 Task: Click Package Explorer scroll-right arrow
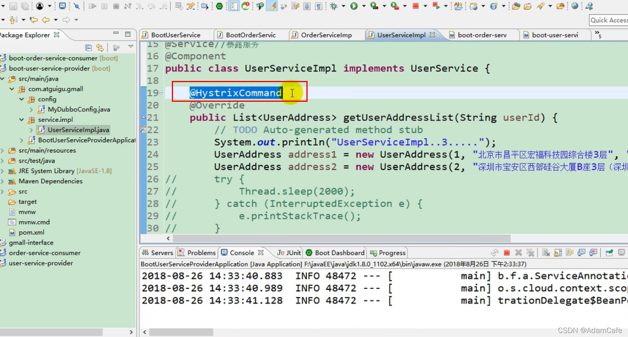coord(131,332)
